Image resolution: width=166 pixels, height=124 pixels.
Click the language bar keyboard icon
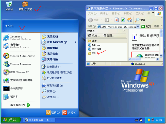pyautogui.click(x=136, y=120)
